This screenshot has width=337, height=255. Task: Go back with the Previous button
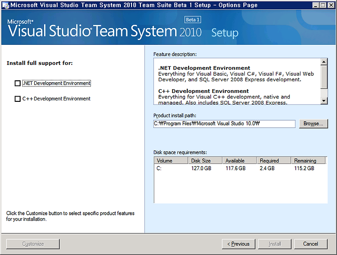coord(239,244)
